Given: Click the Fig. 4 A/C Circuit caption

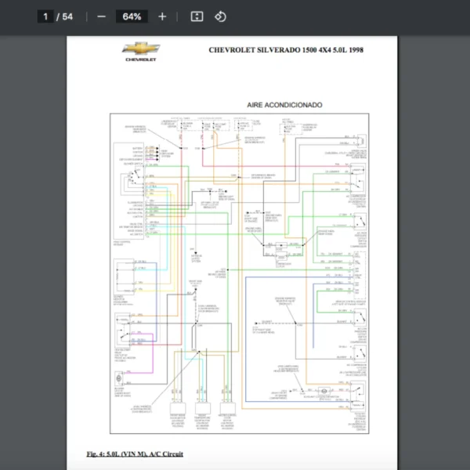Looking at the screenshot, I should pyautogui.click(x=135, y=454).
